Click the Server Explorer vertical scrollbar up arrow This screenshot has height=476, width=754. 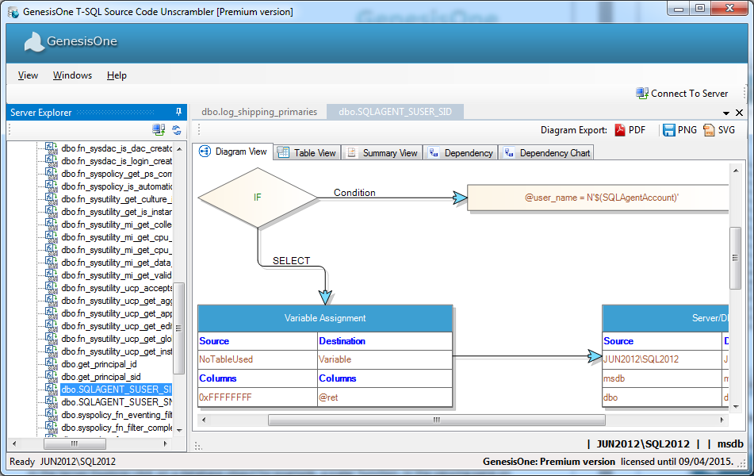[x=179, y=148]
